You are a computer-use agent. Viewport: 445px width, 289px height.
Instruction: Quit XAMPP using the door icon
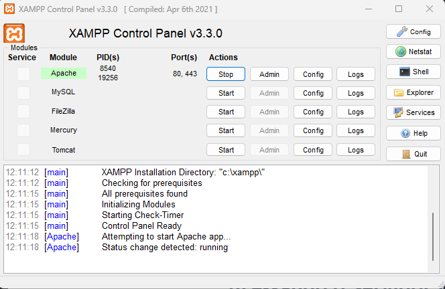[412, 154]
